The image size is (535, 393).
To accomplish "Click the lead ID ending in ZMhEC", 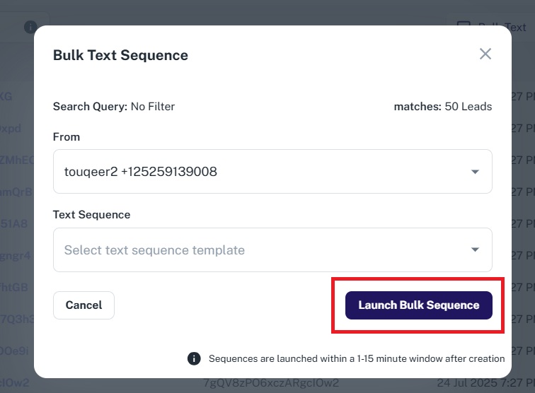I will click(x=17, y=160).
